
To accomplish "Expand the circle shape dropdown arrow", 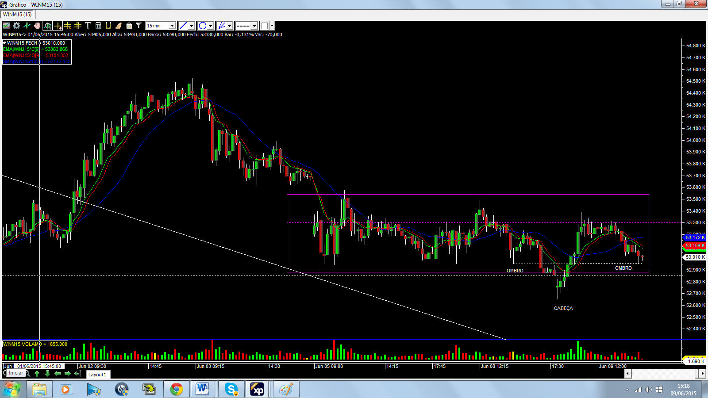I will tap(211, 26).
